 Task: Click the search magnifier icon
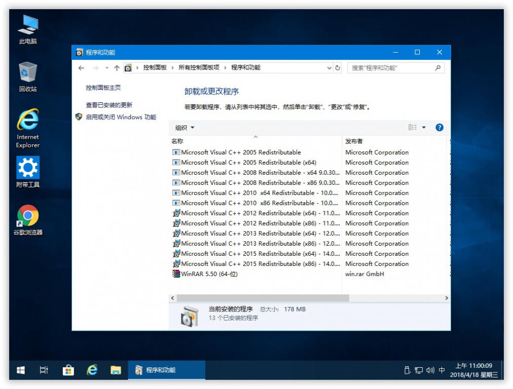[x=438, y=68]
